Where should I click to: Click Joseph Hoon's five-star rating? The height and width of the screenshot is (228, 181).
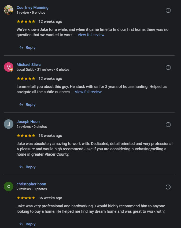coord(26,136)
